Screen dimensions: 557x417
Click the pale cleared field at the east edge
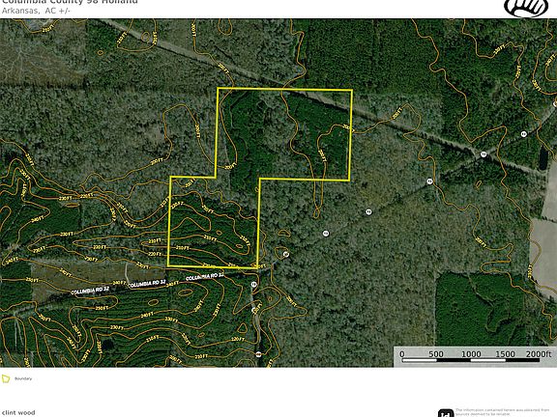coord(543,248)
